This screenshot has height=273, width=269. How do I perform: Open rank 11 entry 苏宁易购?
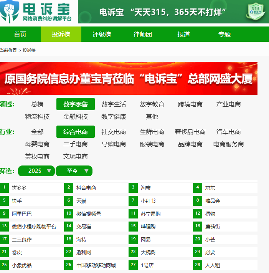[150, 213]
